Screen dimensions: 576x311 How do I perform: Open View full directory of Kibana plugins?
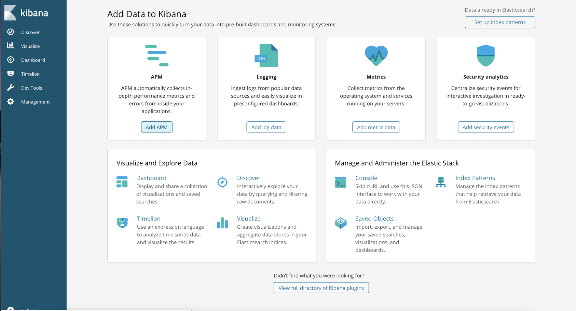(321, 288)
